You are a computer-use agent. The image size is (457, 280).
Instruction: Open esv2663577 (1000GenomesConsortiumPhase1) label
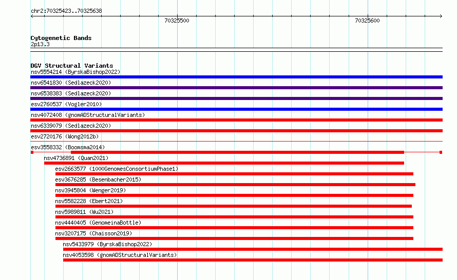click(x=117, y=169)
